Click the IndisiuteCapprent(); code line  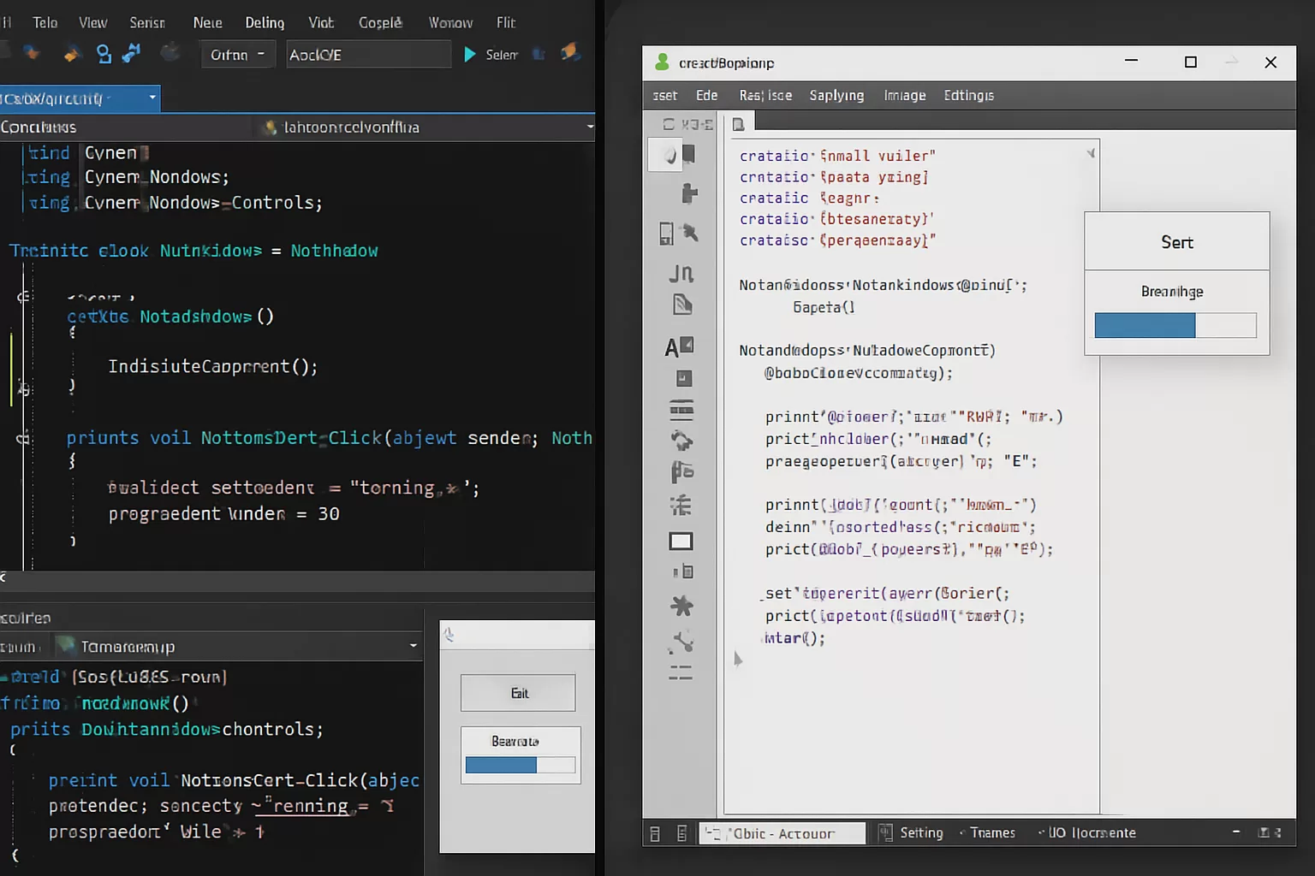point(213,366)
